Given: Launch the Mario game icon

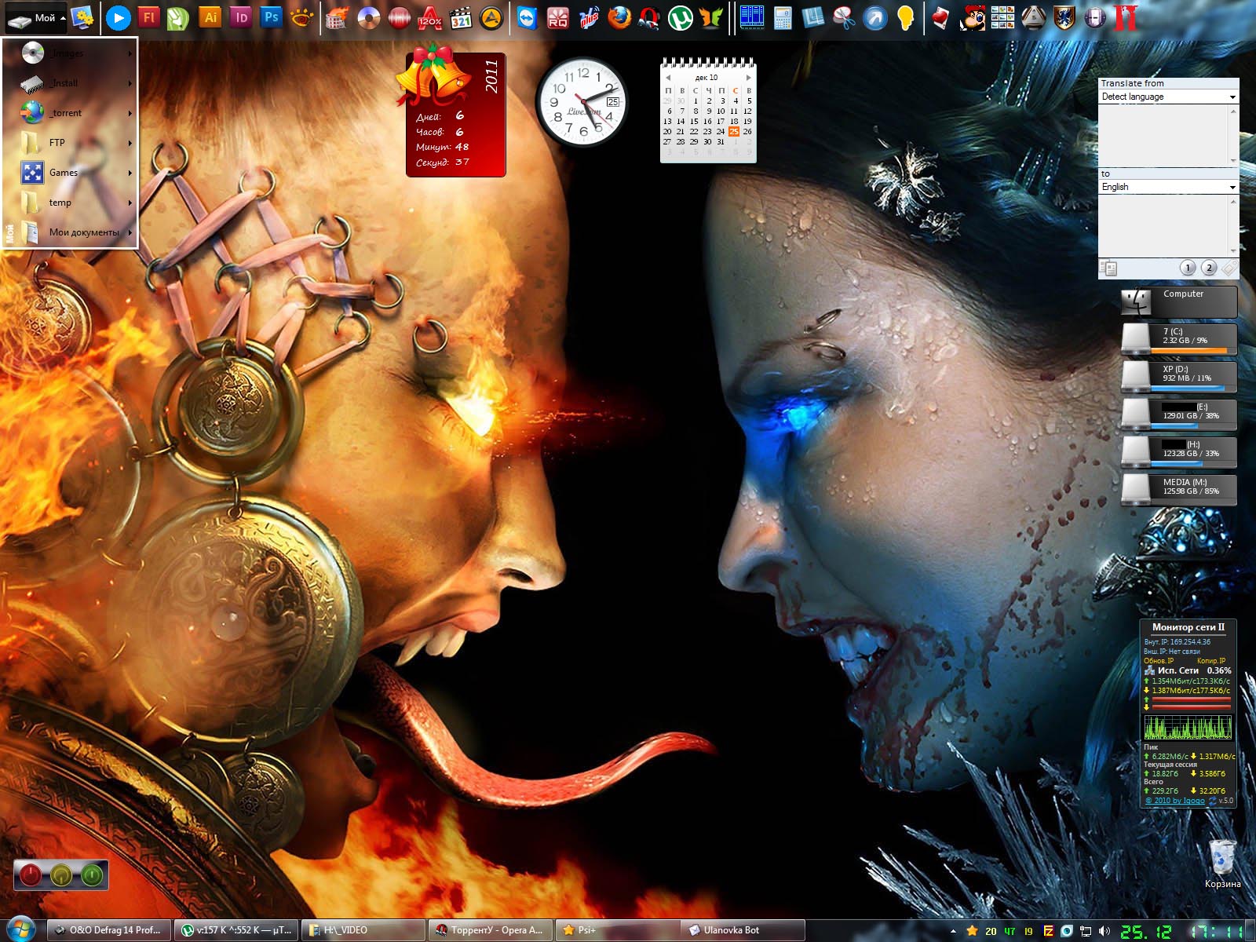Looking at the screenshot, I should coord(972,17).
